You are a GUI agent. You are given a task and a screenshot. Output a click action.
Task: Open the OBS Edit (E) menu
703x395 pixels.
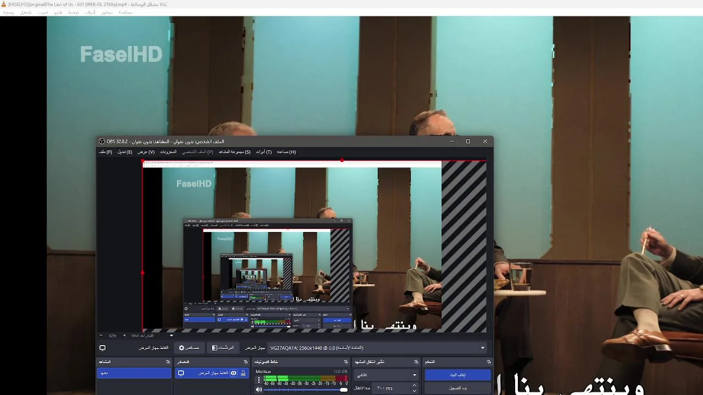(125, 152)
